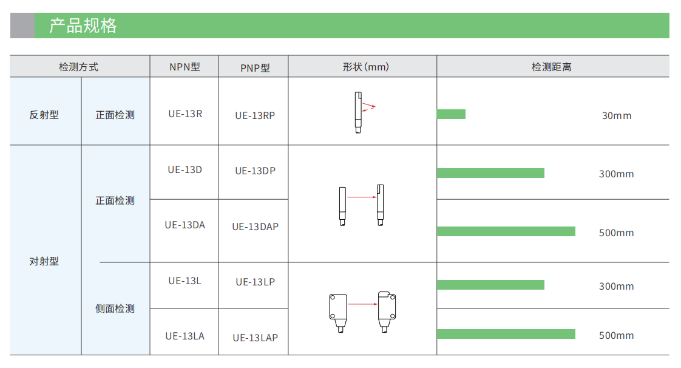Click the reflective sensor shape diagram
Image resolution: width=681 pixels, height=368 pixels.
[364, 112]
